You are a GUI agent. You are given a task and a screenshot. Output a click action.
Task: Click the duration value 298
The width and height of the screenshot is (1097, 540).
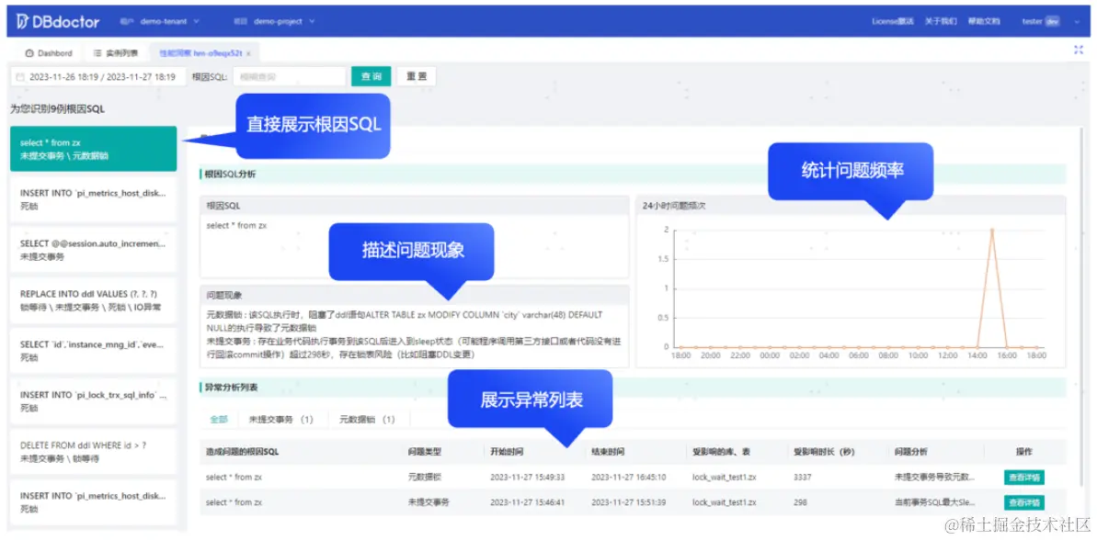(800, 502)
